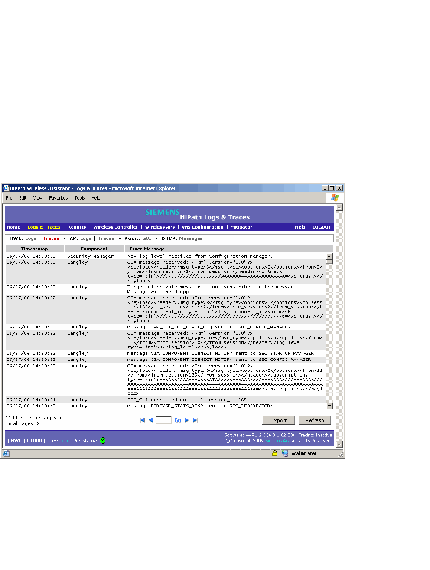Click the 'New log level received' message

coord(200,256)
